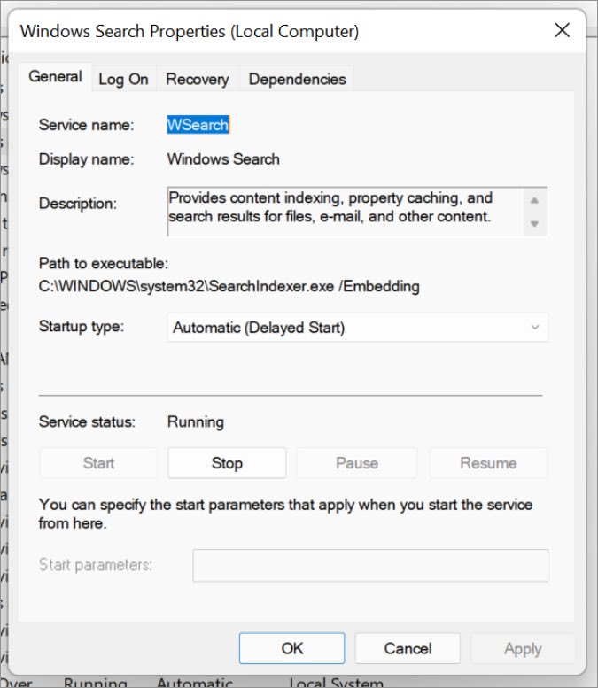Click the description scroll up arrow

534,200
